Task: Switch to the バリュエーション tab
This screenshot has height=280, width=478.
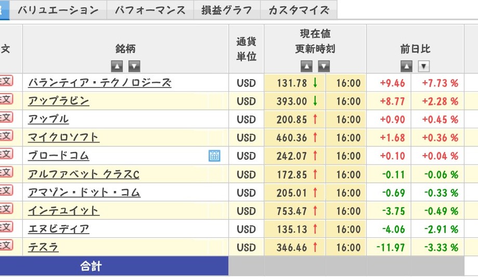Action: point(58,10)
